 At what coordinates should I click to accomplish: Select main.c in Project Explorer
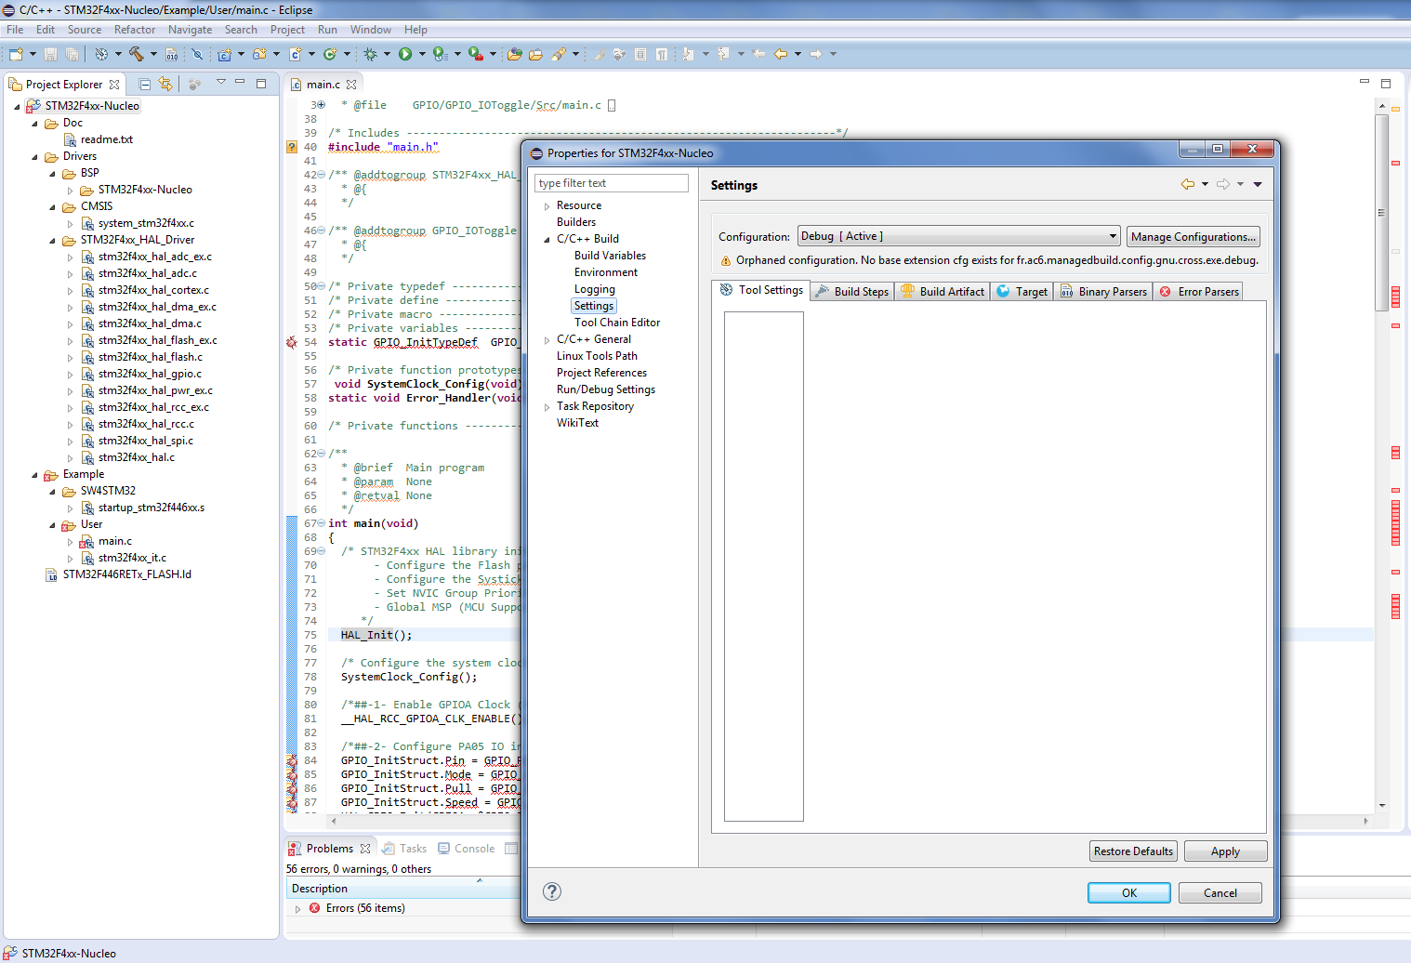(115, 541)
